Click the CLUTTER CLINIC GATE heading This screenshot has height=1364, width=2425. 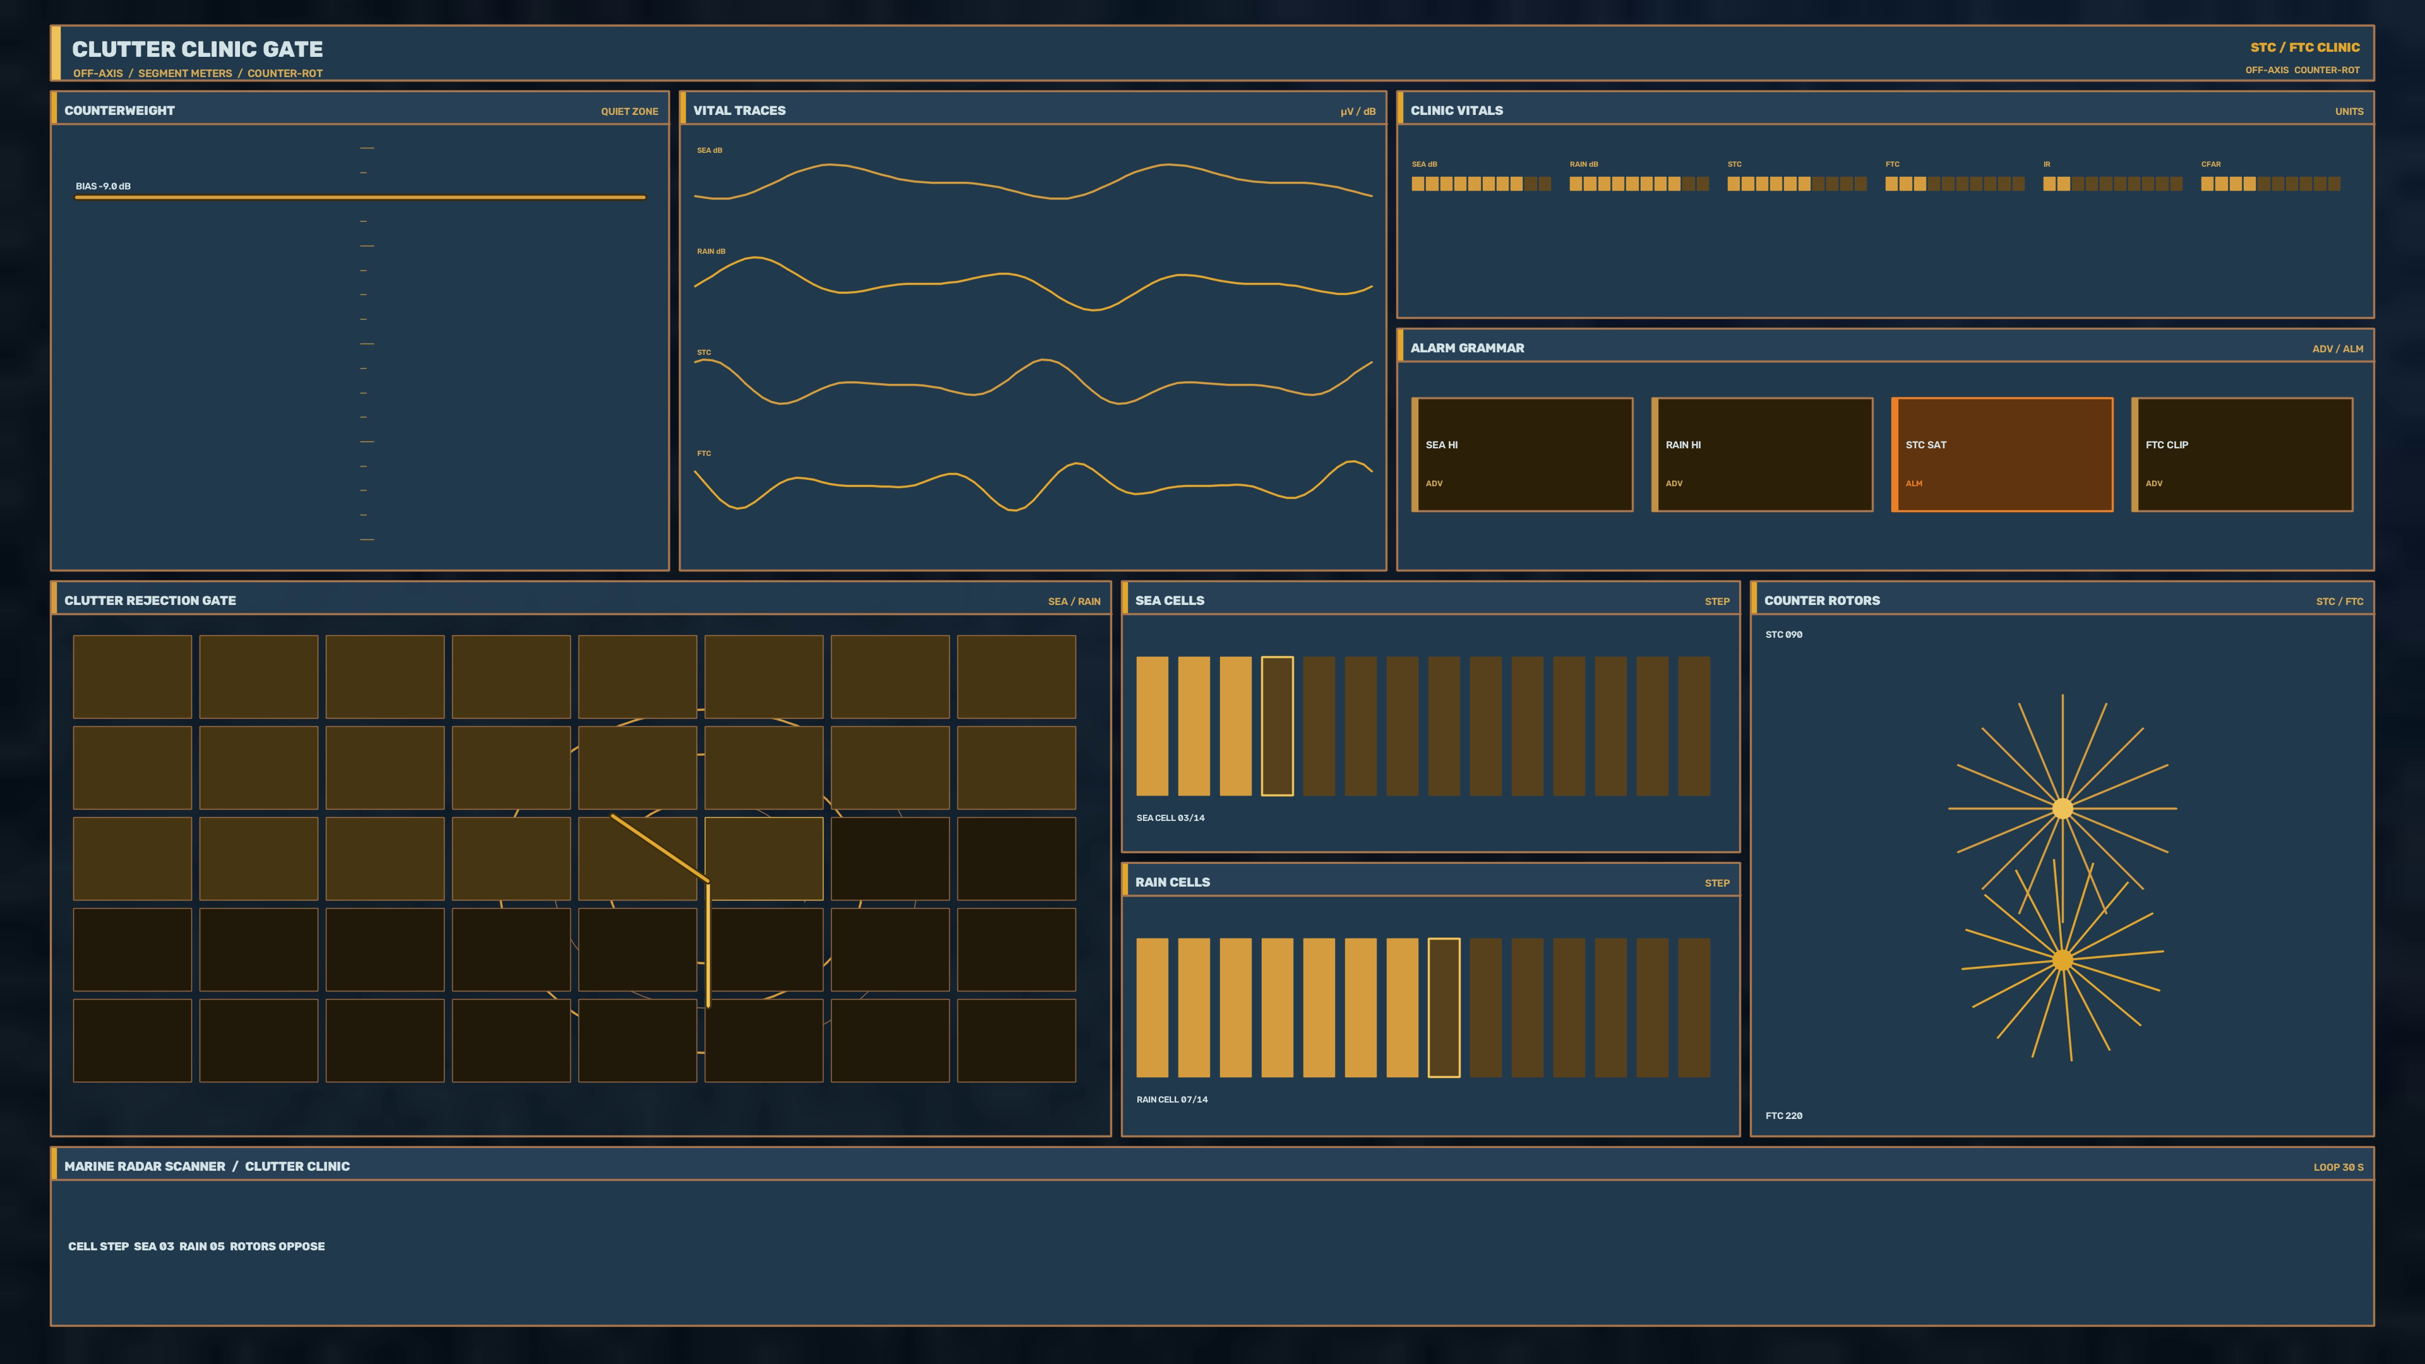(198, 49)
